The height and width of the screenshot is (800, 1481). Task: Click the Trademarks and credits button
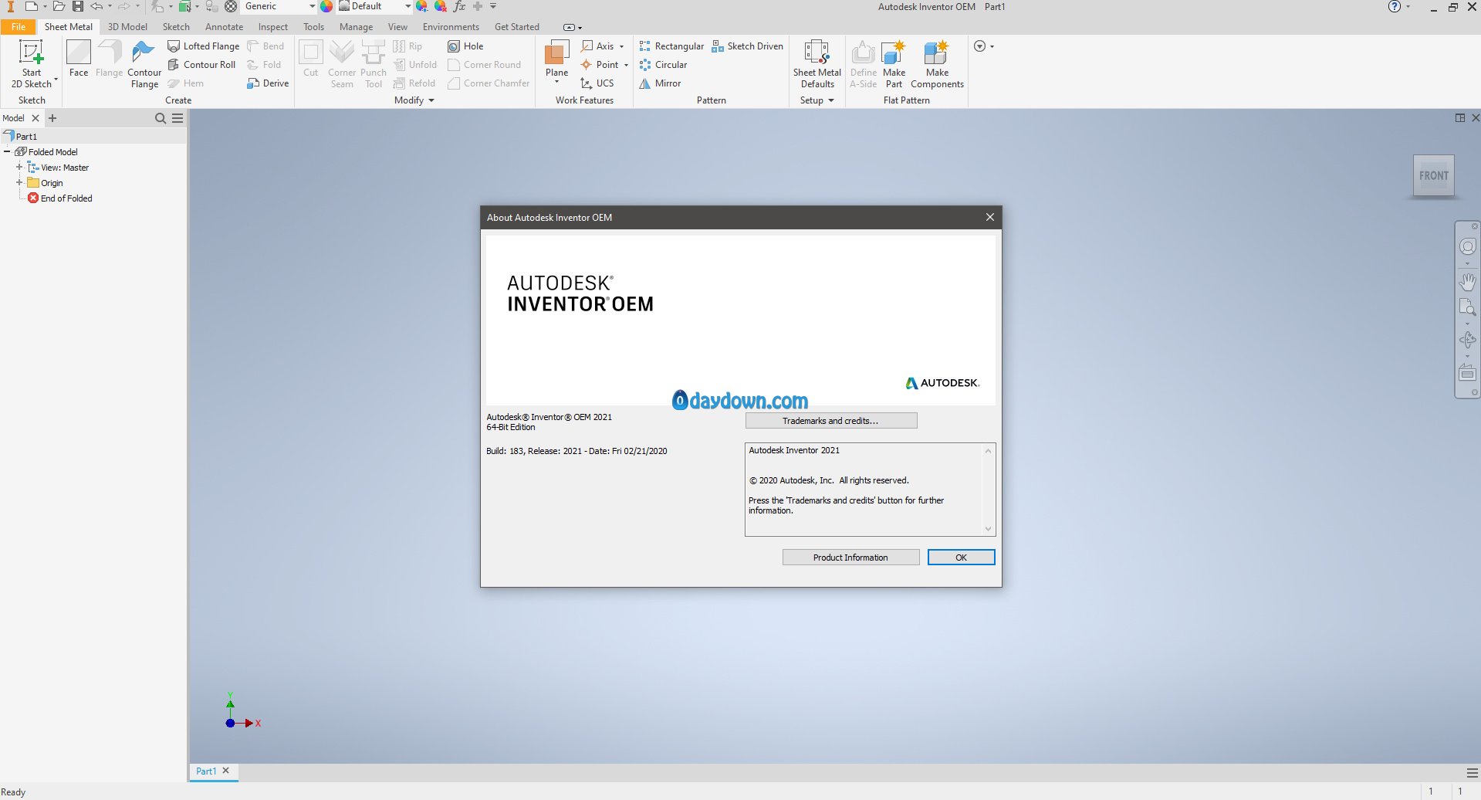(831, 421)
